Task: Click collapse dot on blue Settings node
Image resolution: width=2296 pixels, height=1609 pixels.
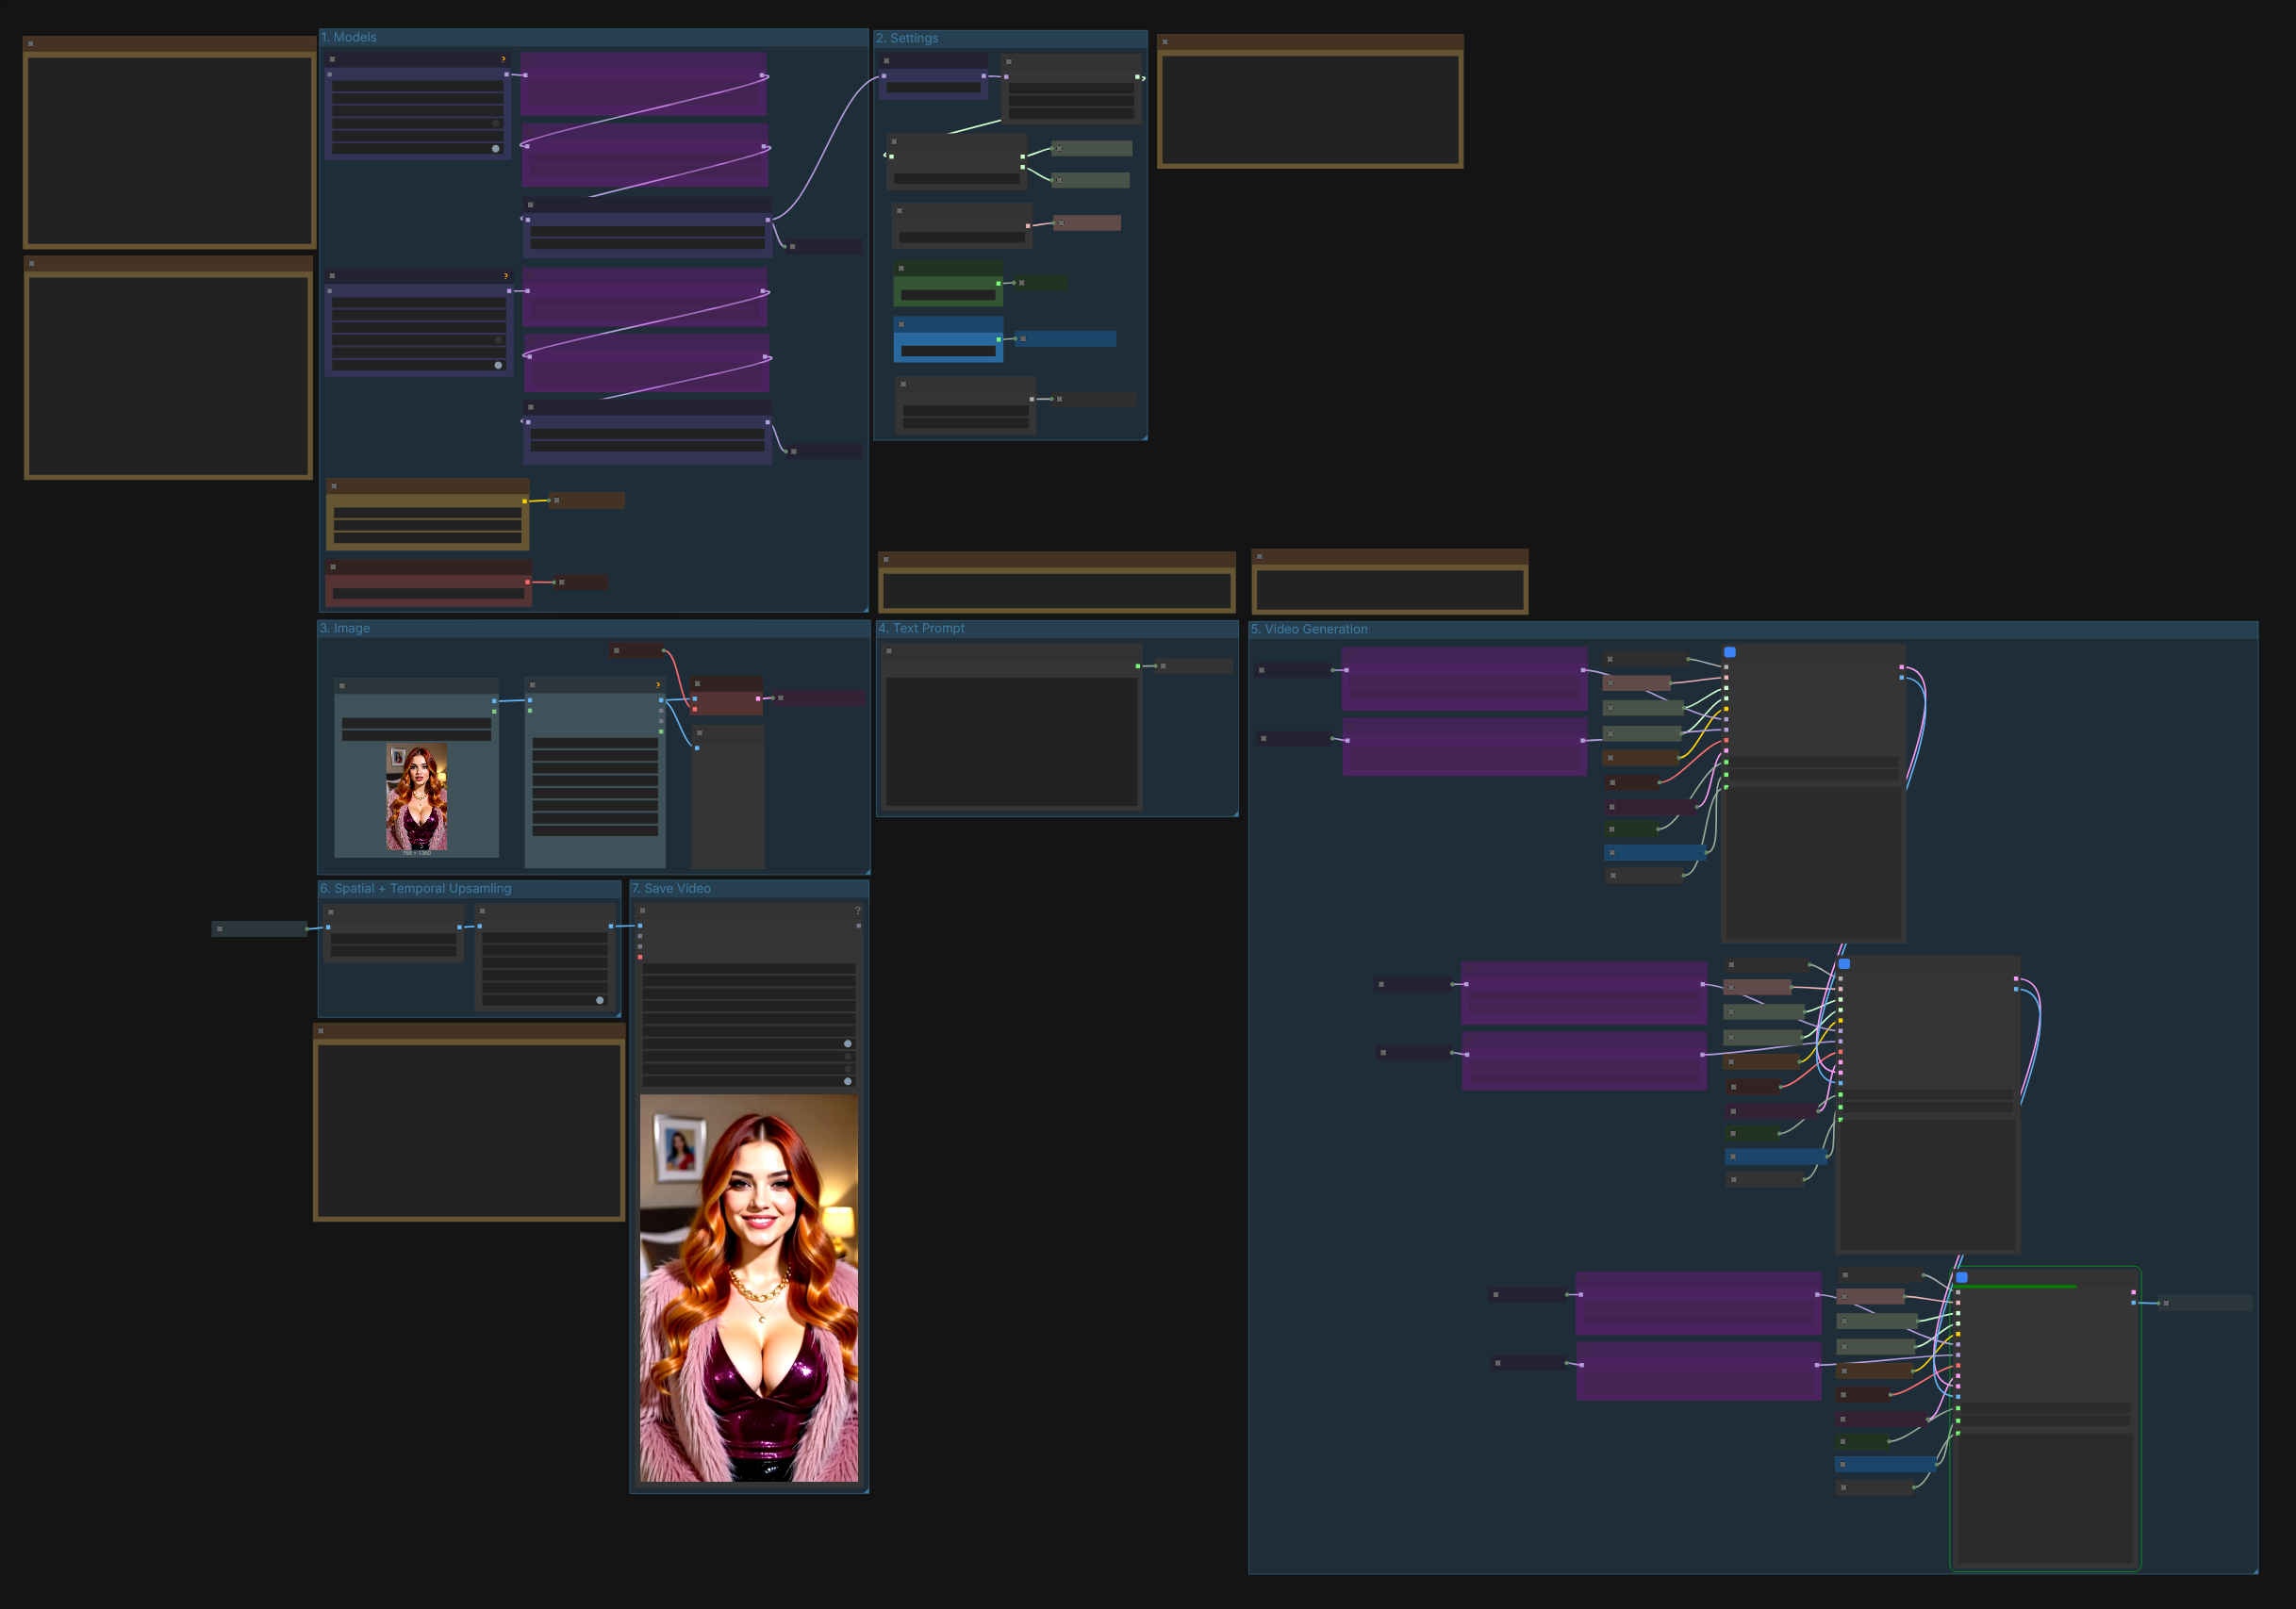Action: pos(901,325)
